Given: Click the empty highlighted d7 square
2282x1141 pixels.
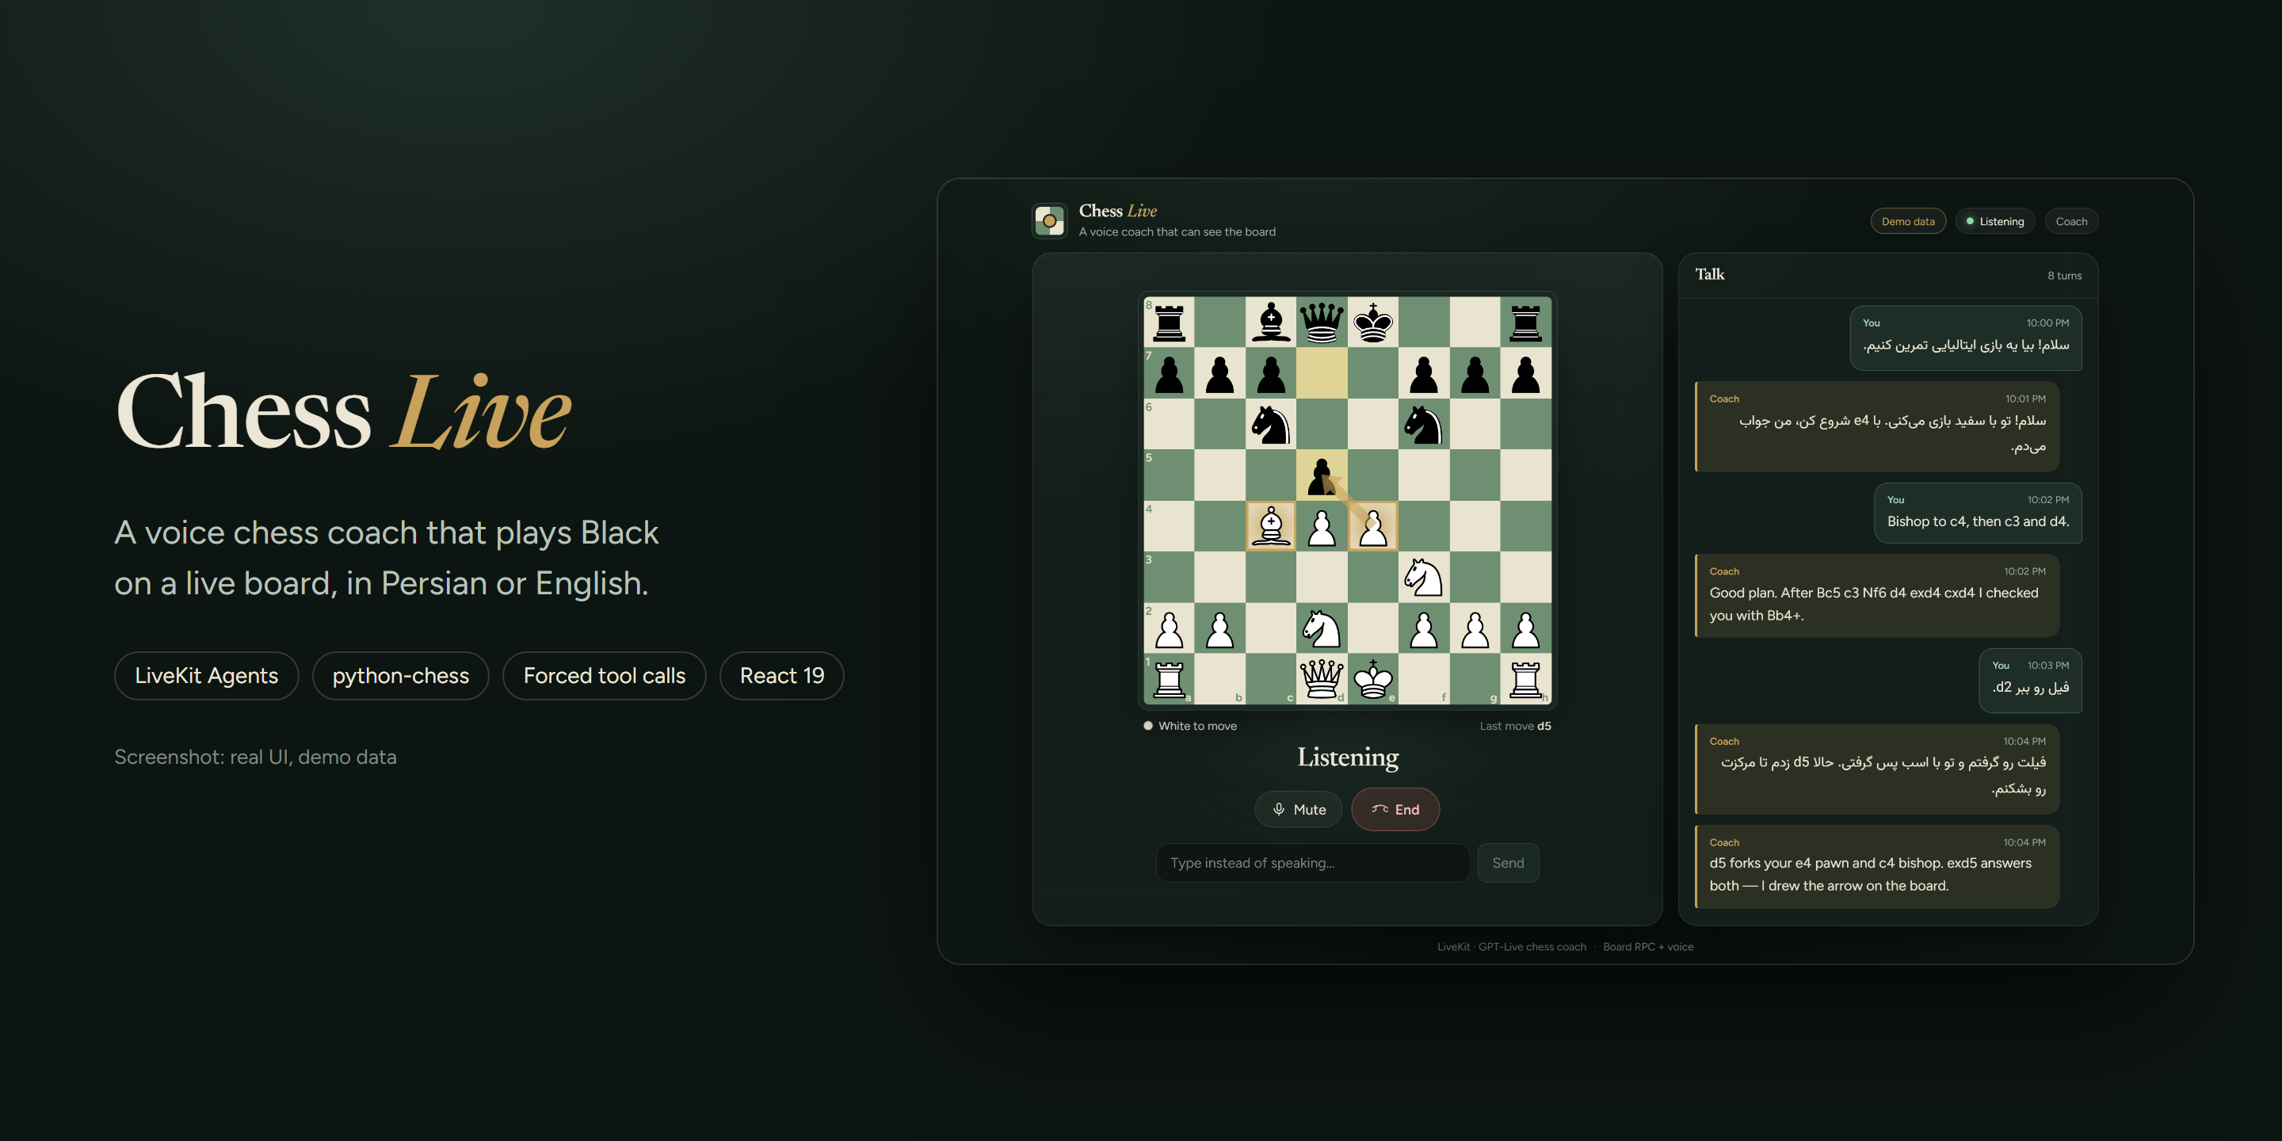Looking at the screenshot, I should pos(1322,374).
